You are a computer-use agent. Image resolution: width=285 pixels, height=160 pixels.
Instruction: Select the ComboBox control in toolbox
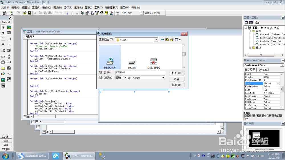pyautogui.click(x=3, y=50)
